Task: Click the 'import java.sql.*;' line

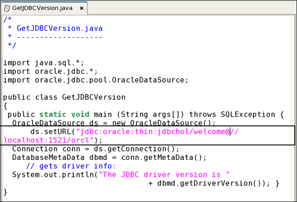Action: [44, 63]
